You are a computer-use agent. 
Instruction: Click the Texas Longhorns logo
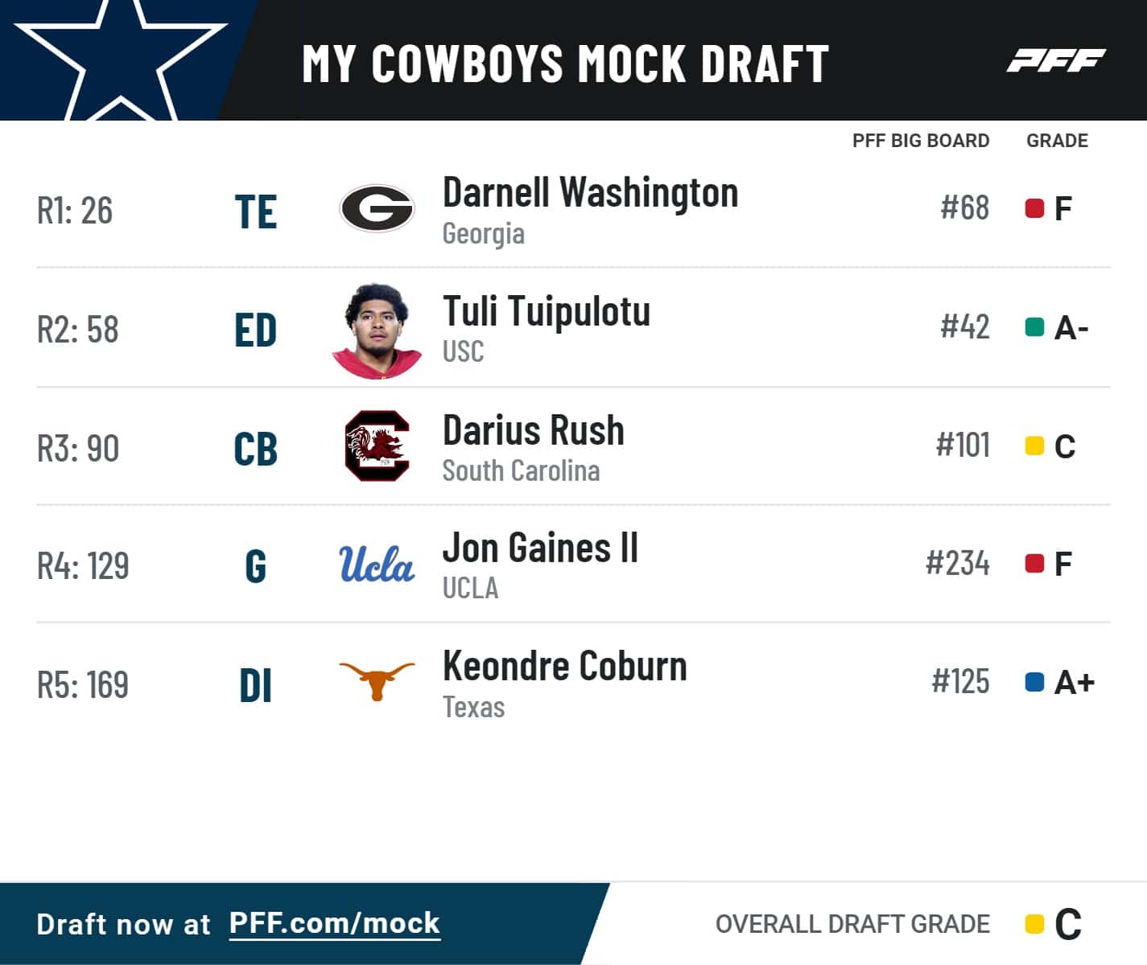pos(377,680)
